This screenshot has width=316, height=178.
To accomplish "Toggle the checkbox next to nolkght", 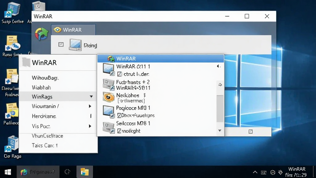I will click(119, 131).
